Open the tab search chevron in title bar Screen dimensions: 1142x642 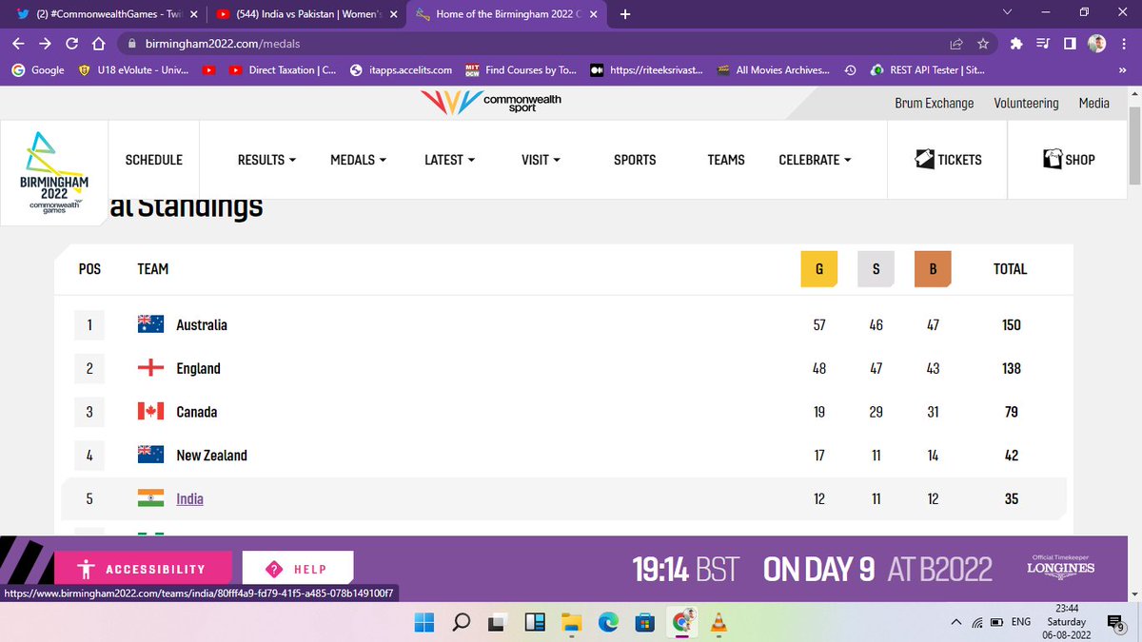point(1008,12)
